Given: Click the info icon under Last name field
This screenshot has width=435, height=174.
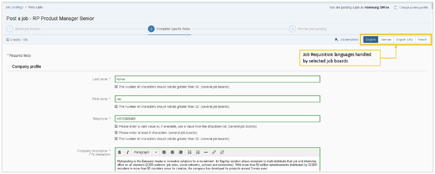Looking at the screenshot, I should [x=116, y=87].
